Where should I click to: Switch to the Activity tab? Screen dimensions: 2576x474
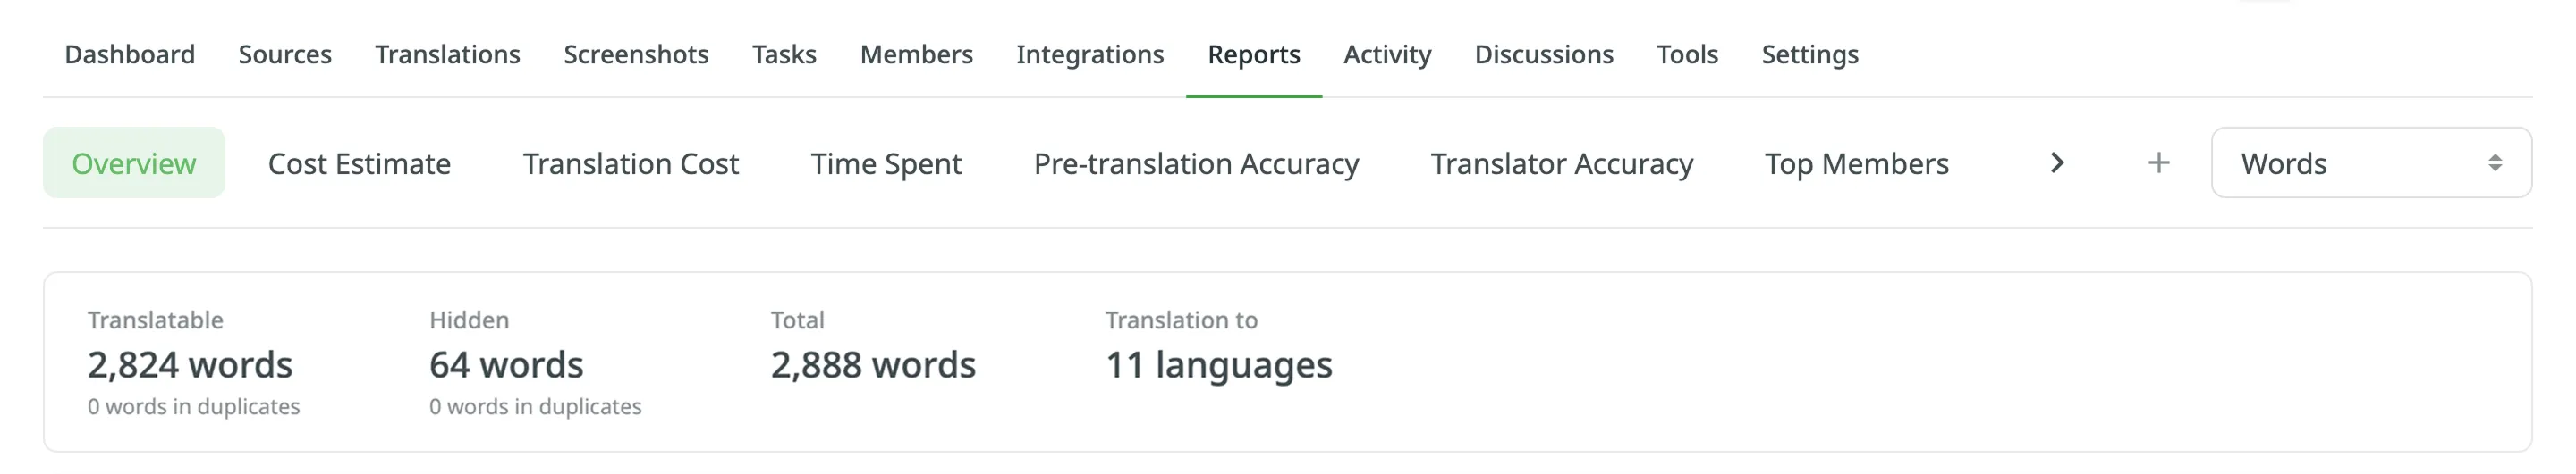[x=1387, y=54]
